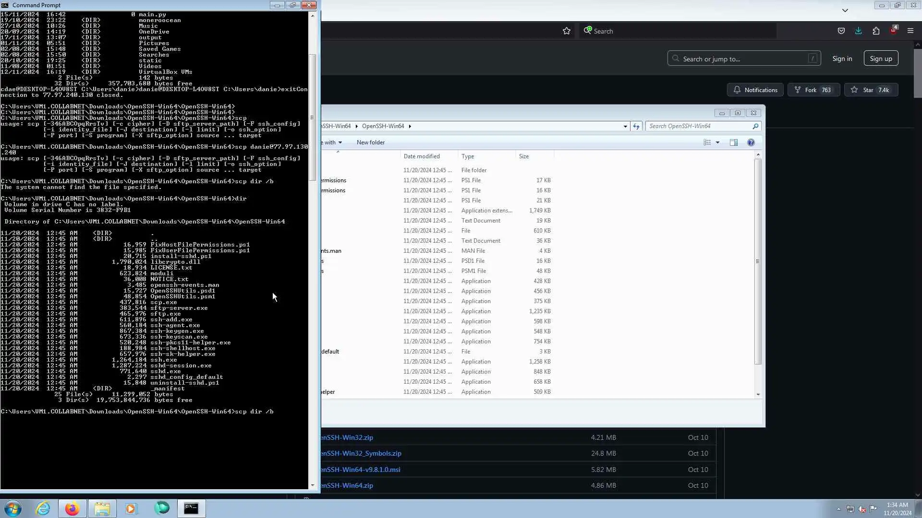Refresh the Explorer folder address bar
Image resolution: width=922 pixels, height=518 pixels.
coord(636,126)
